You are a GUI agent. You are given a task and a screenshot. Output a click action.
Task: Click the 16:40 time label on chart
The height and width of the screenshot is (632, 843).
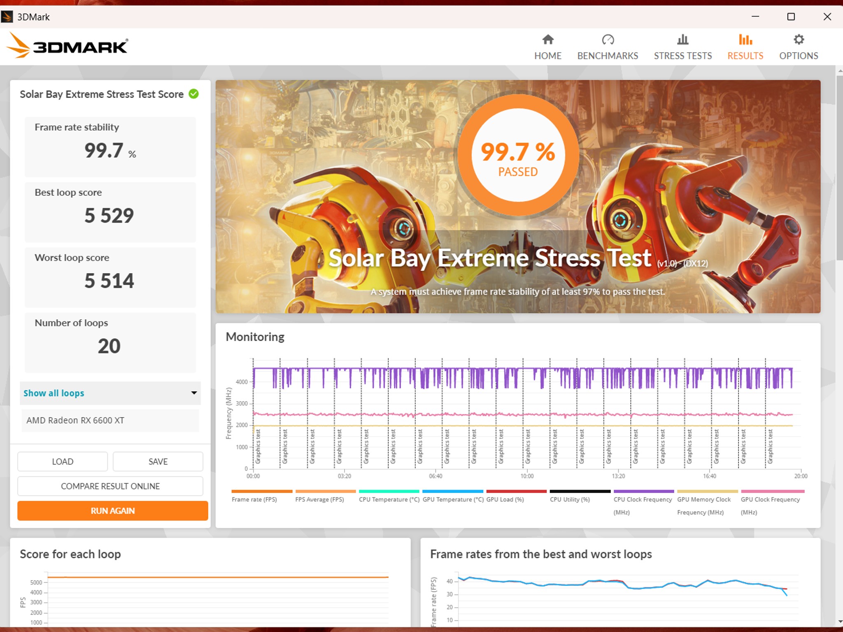[710, 476]
